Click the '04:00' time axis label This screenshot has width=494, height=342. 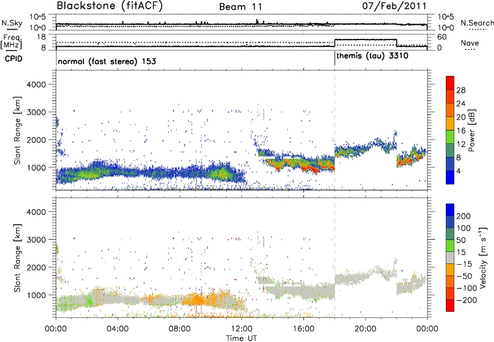tap(117, 329)
